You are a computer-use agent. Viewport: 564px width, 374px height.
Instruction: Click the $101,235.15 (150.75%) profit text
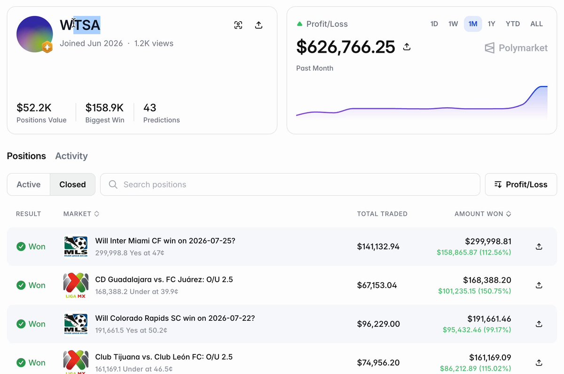coord(475,291)
